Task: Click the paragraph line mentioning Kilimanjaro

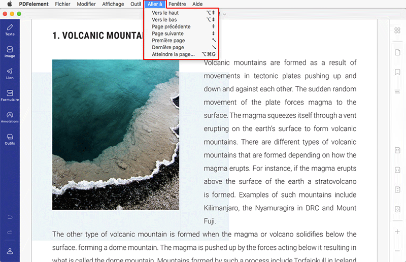Action: point(280,208)
